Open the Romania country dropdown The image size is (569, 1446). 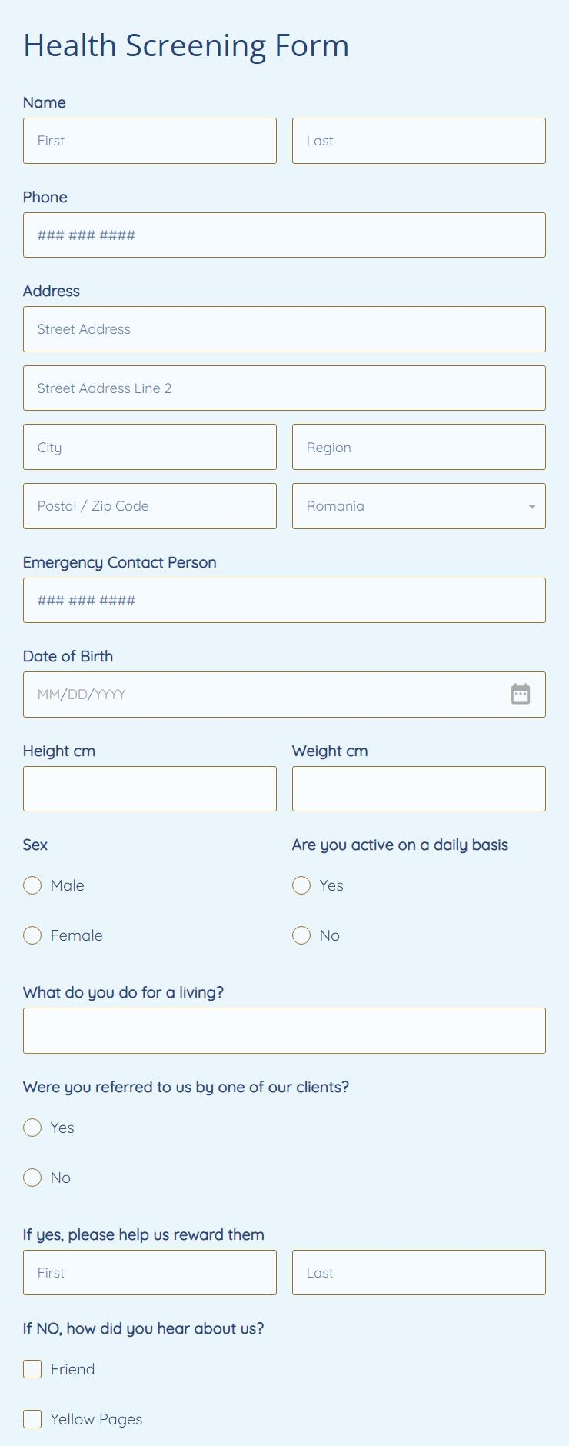(418, 506)
